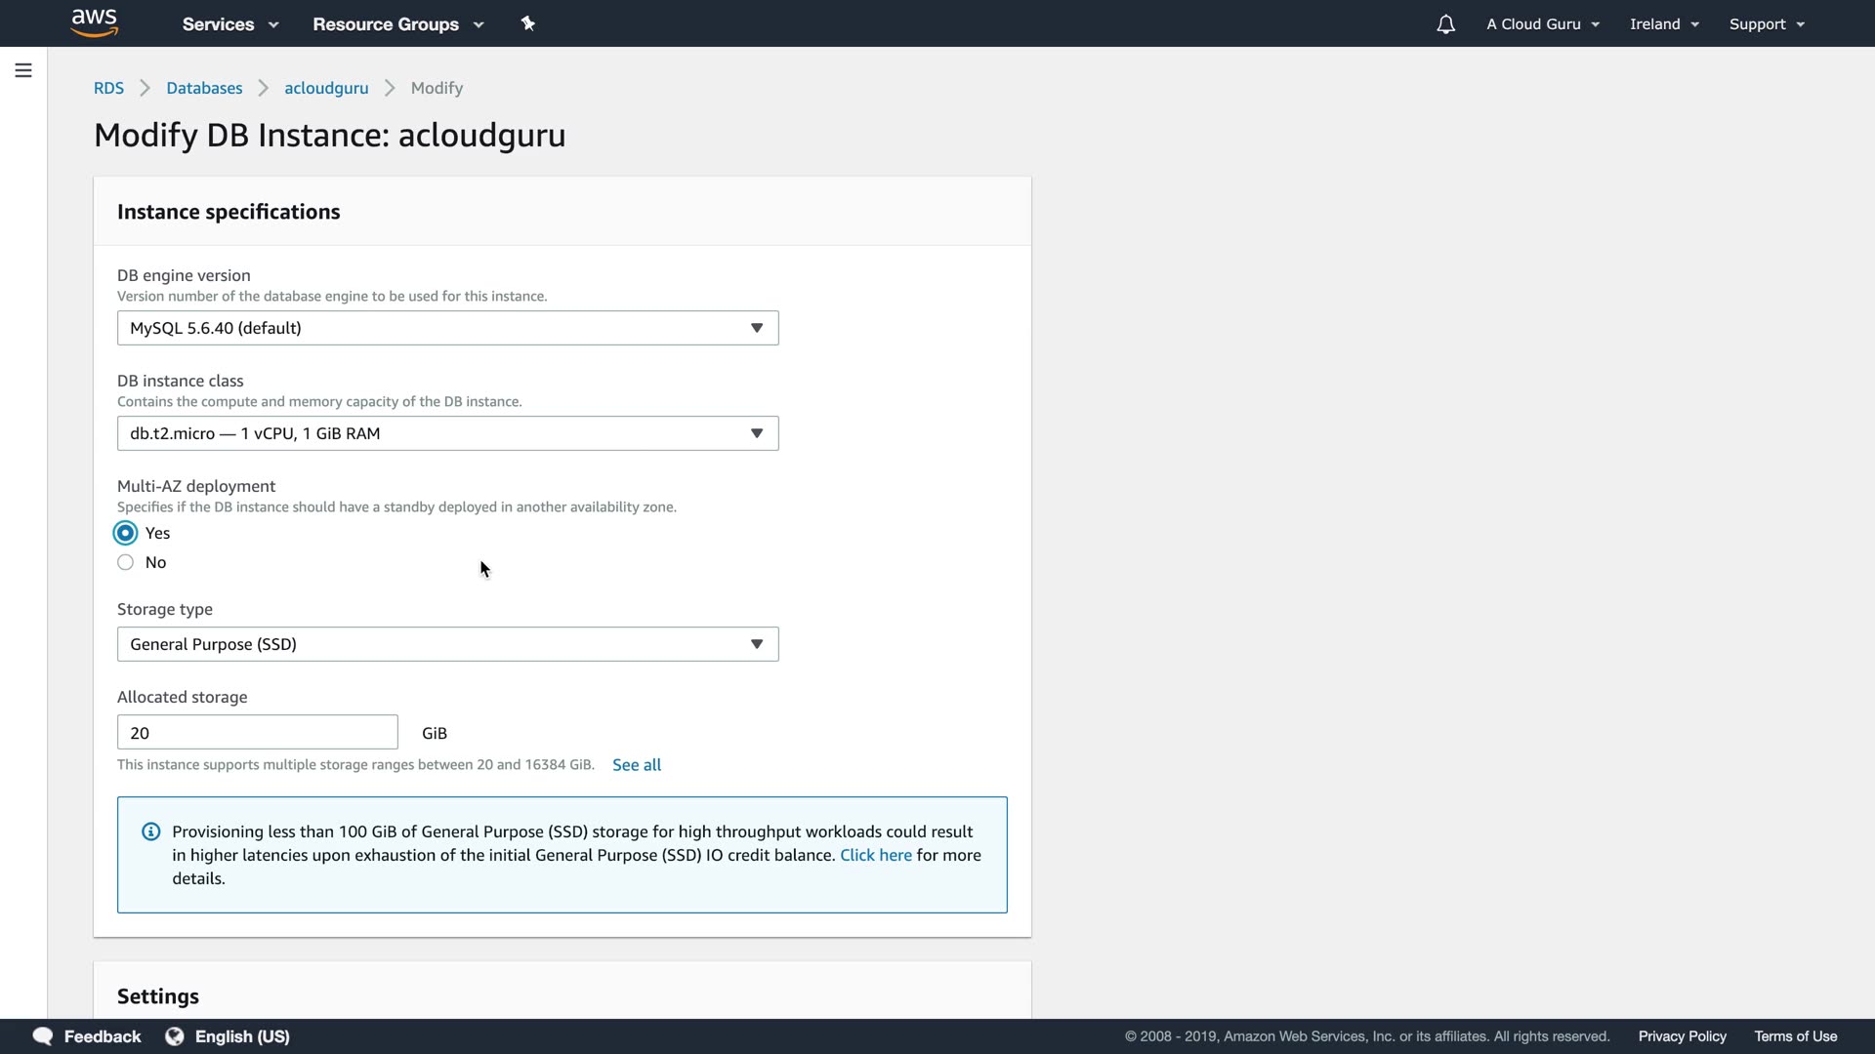This screenshot has height=1054, width=1875.
Task: Click the Allocated storage input field
Action: click(x=257, y=733)
